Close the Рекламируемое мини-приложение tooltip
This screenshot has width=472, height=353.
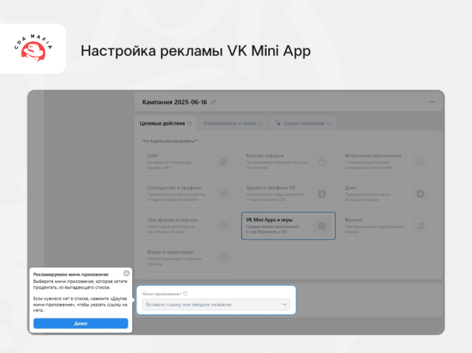(x=126, y=273)
